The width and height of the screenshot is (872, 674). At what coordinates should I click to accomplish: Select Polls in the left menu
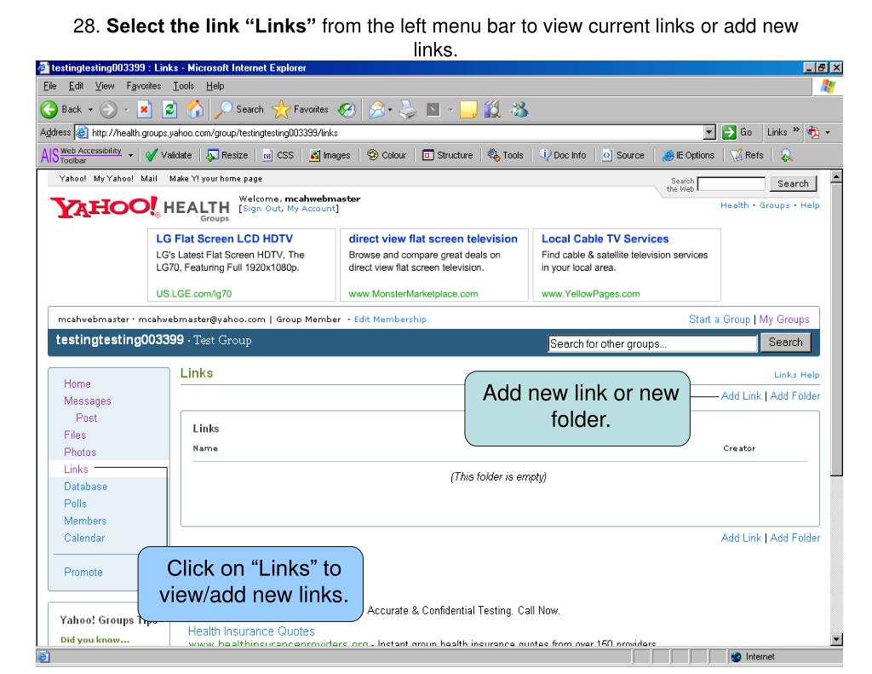[75, 504]
